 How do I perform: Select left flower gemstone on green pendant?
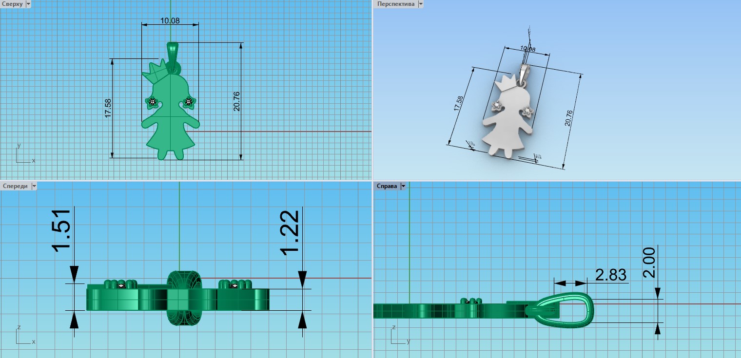tap(153, 102)
